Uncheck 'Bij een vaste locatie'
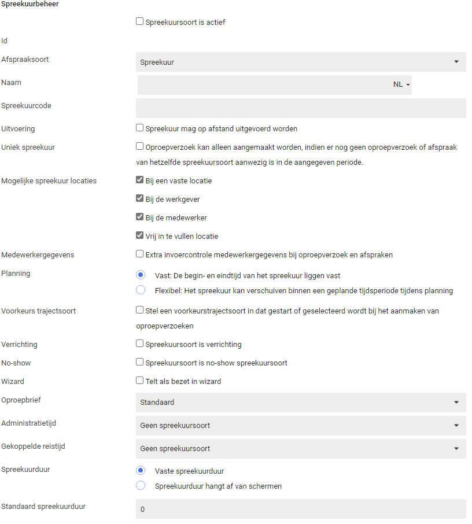472x524 pixels. [x=139, y=180]
